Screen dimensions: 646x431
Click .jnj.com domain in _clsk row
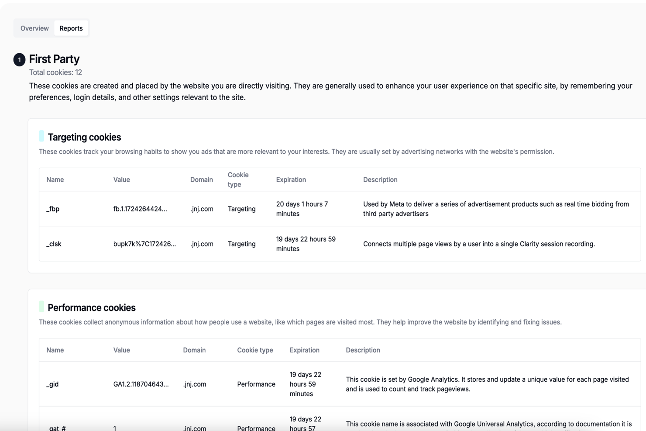(x=202, y=244)
